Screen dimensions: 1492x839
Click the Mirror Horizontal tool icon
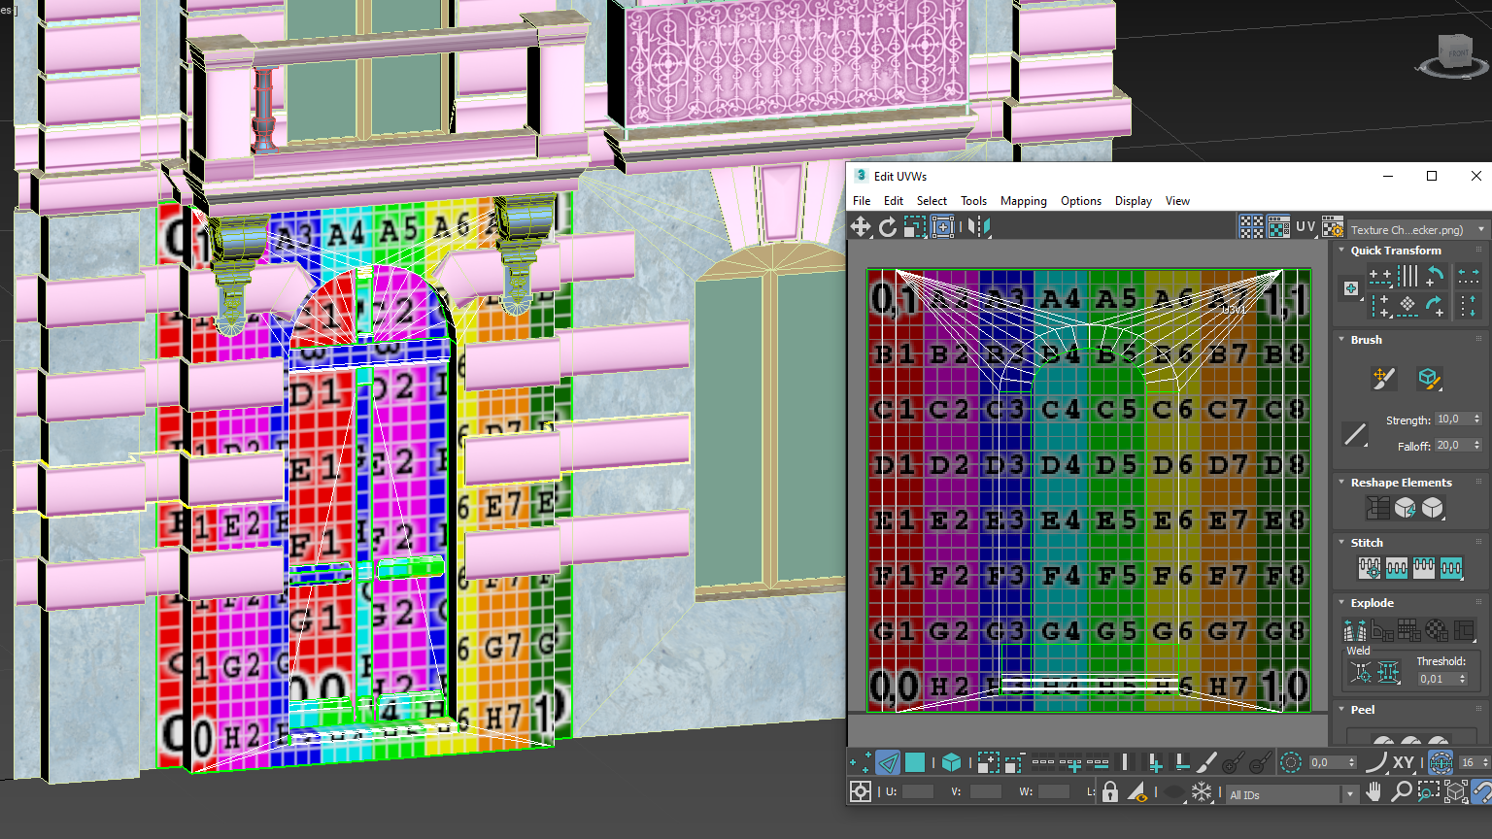tap(979, 227)
